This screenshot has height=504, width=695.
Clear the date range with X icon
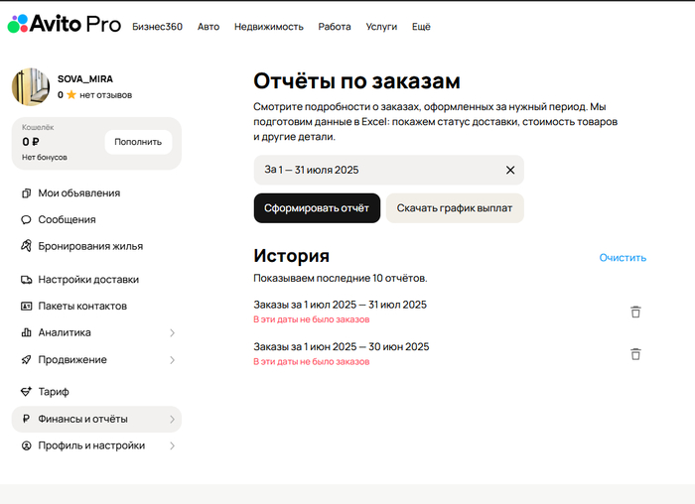[x=510, y=170]
